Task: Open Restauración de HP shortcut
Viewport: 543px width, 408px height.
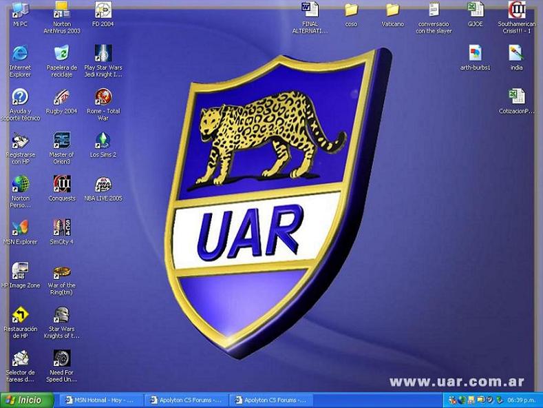Action: (x=20, y=323)
